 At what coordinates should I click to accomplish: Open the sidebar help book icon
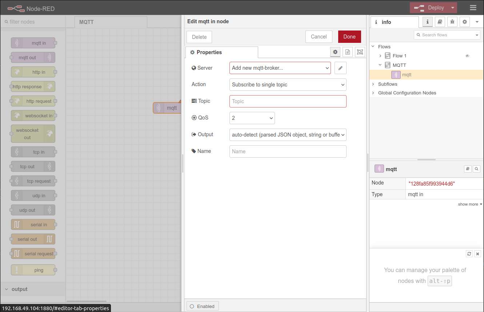(x=440, y=22)
